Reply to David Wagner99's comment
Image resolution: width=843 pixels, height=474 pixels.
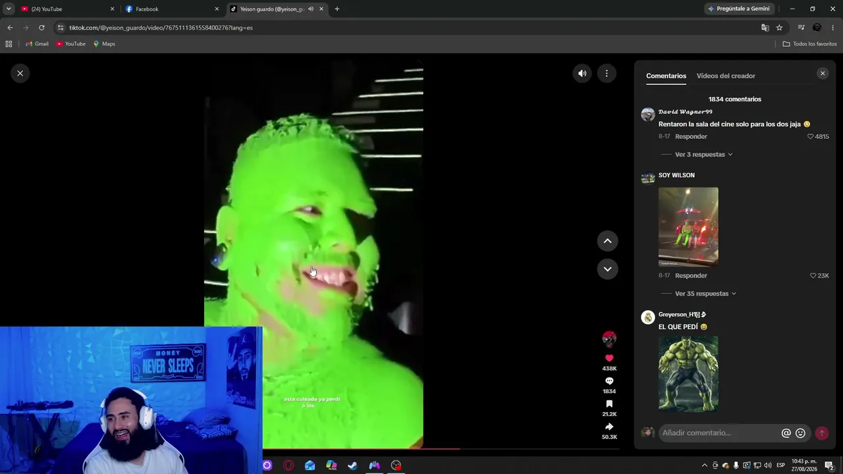pyautogui.click(x=691, y=136)
